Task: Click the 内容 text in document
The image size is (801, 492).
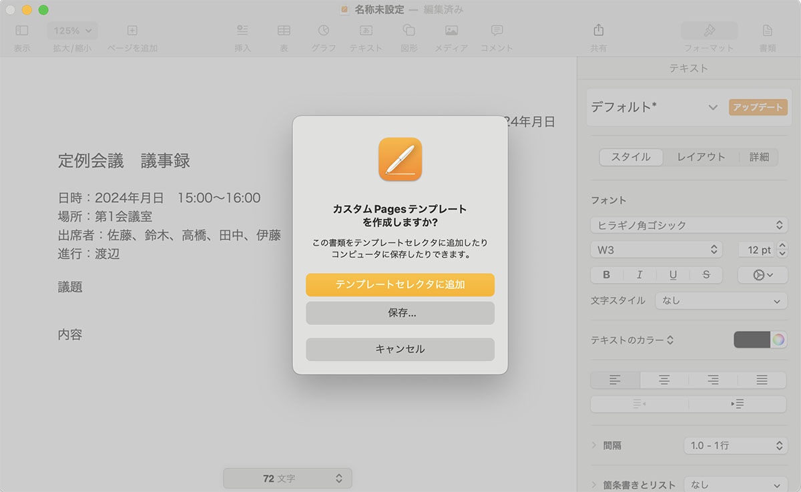Action: click(70, 334)
